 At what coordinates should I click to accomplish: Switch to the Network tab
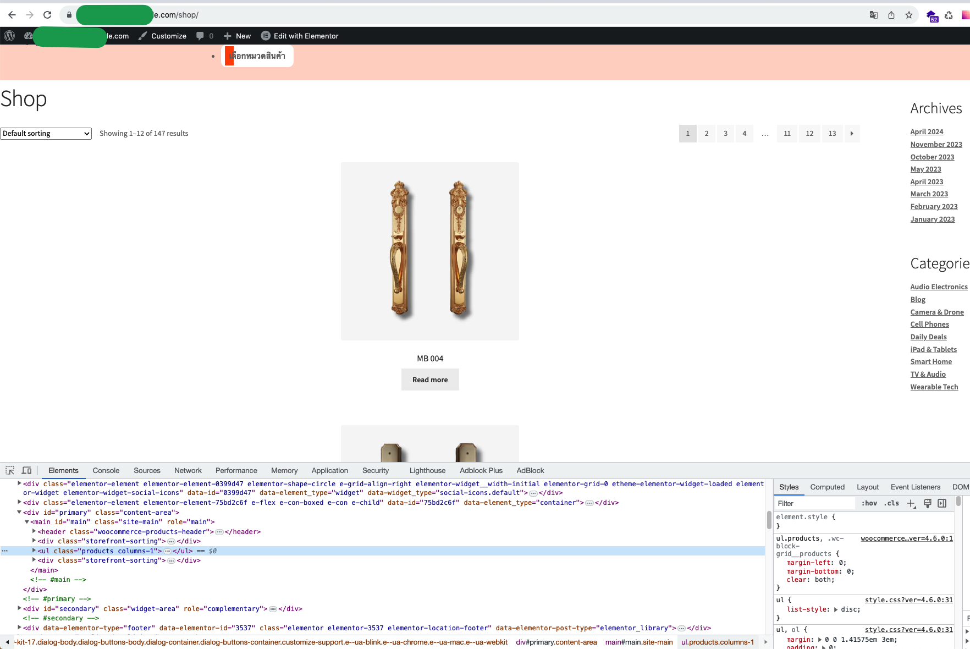click(188, 470)
